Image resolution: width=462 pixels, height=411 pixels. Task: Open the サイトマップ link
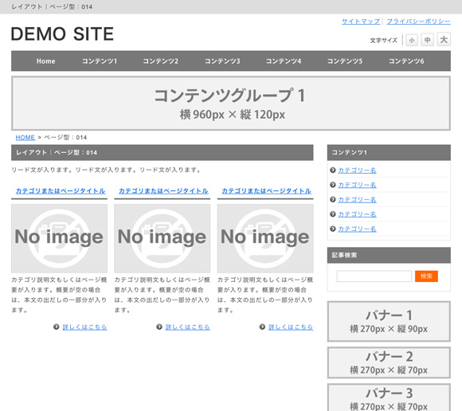click(x=361, y=22)
